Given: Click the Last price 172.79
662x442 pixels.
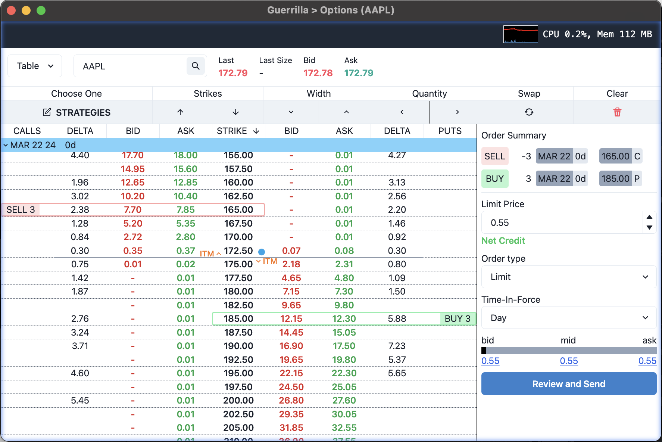Looking at the screenshot, I should coord(233,73).
